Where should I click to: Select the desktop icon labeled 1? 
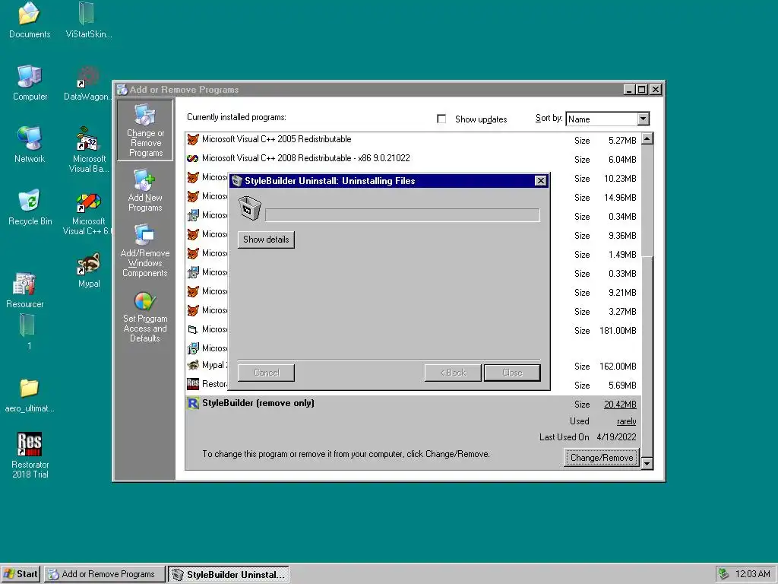pyautogui.click(x=27, y=325)
